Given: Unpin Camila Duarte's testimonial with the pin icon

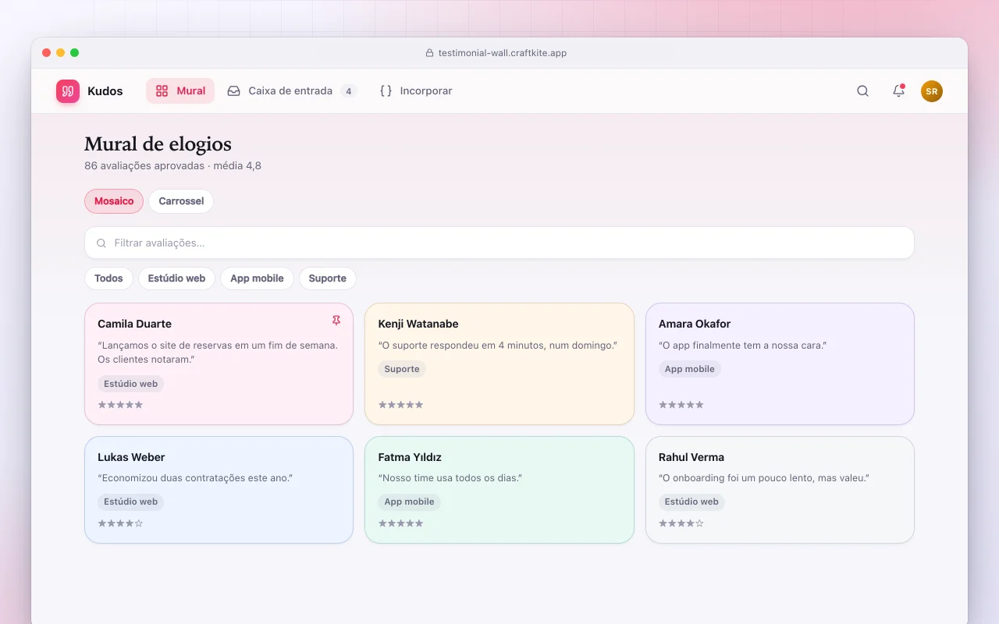Looking at the screenshot, I should click(336, 321).
